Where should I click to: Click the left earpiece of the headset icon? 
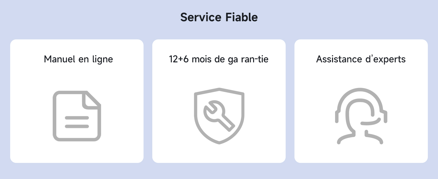[337, 116]
